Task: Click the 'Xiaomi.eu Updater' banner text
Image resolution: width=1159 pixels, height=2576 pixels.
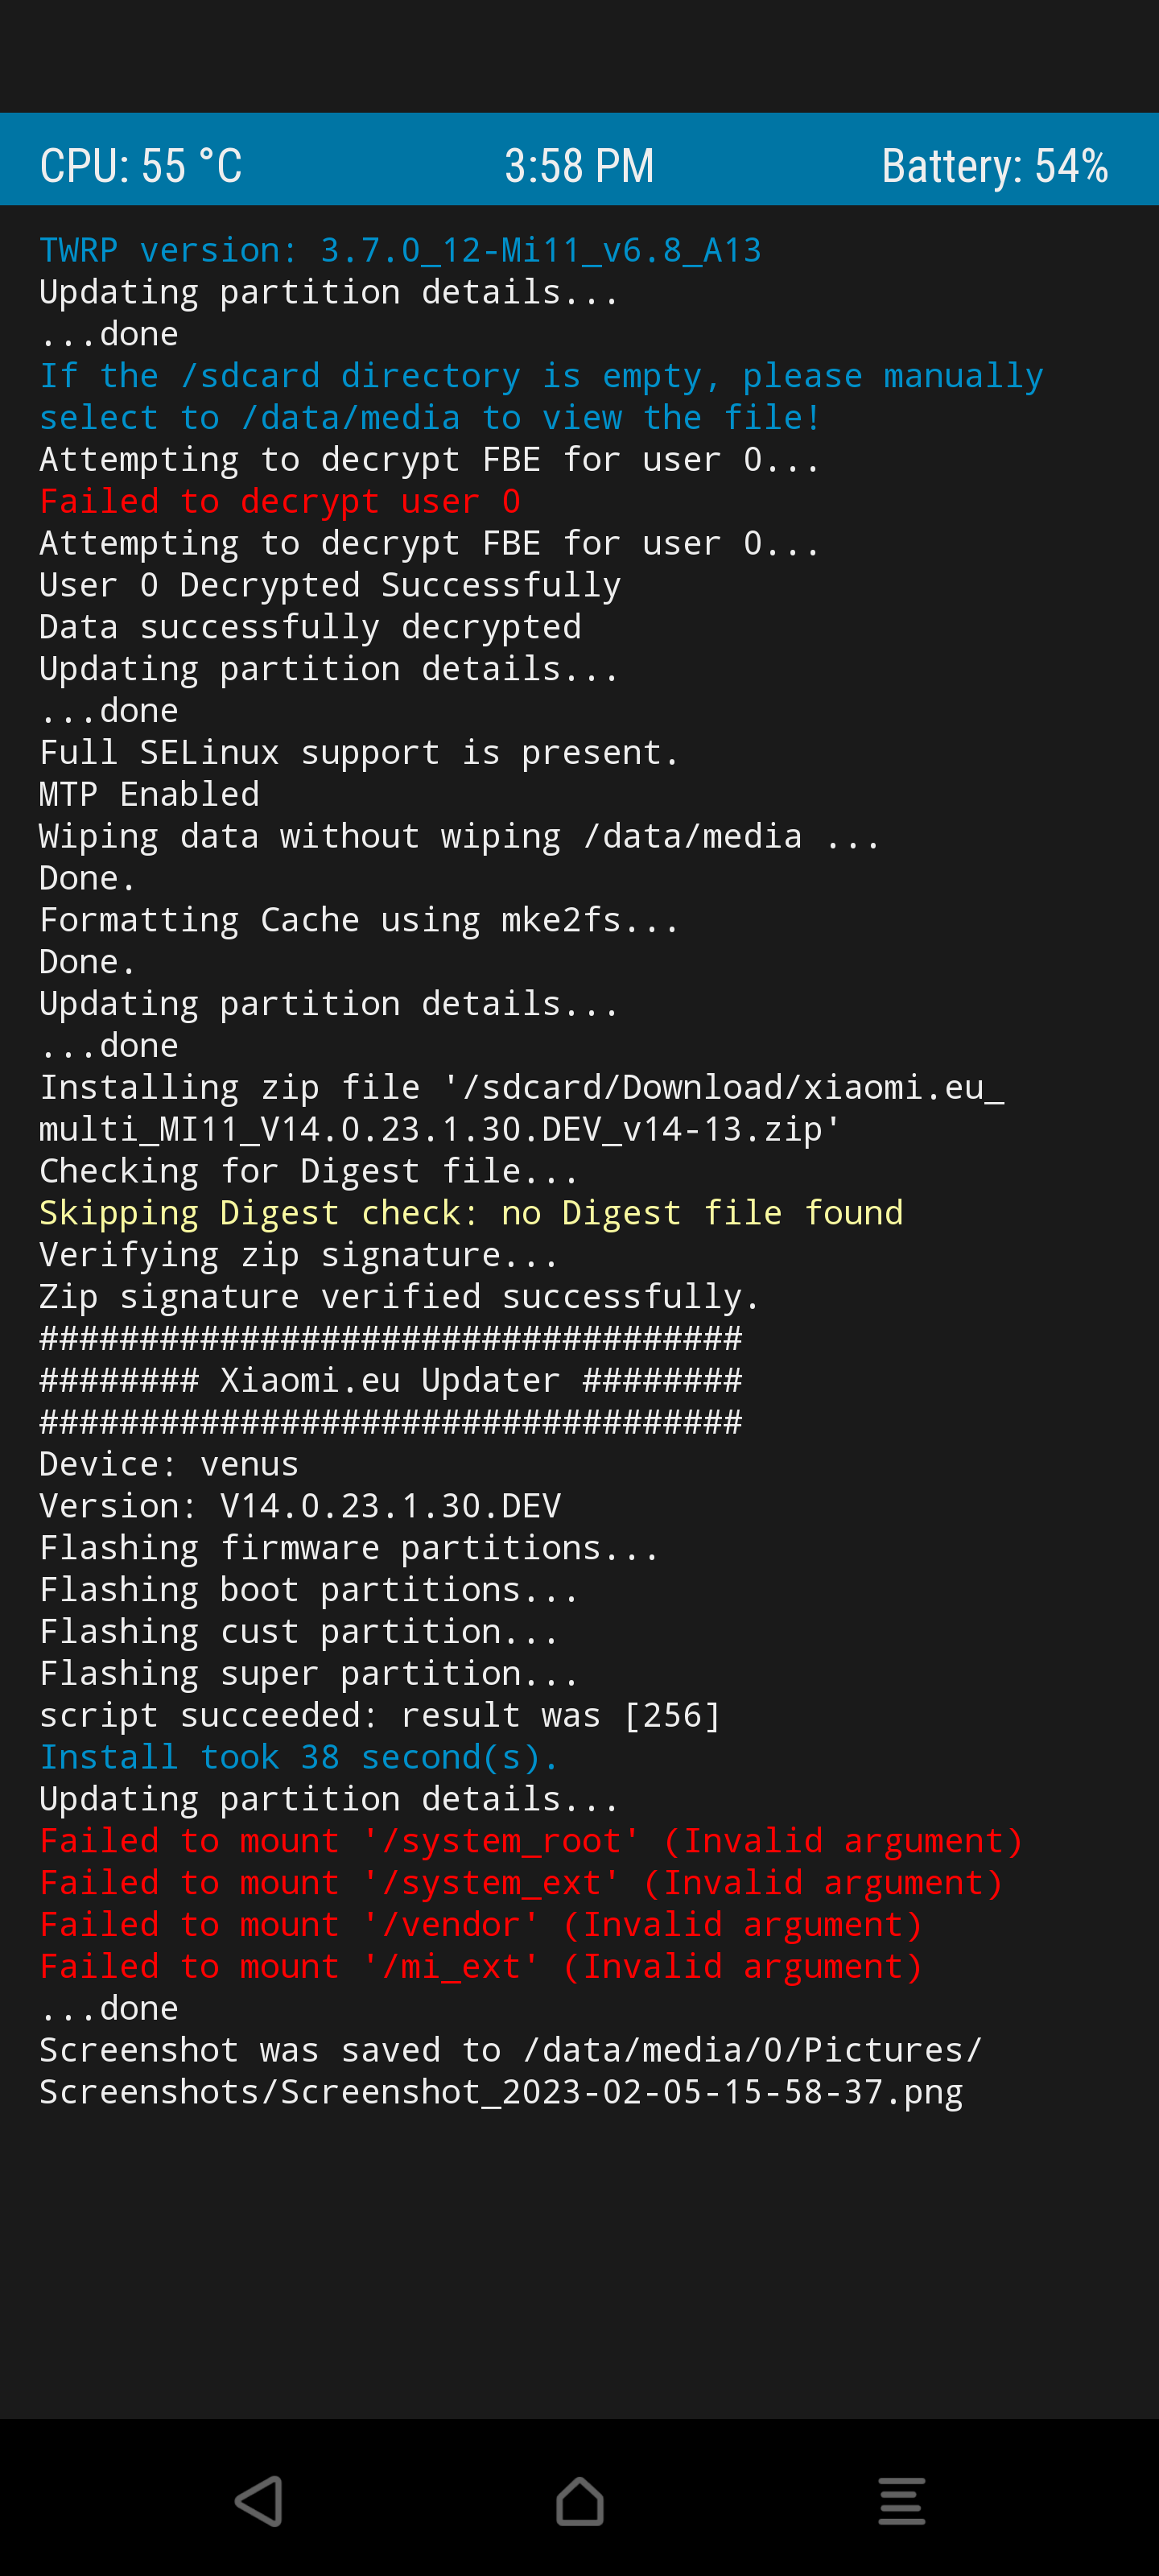Action: pos(390,1381)
